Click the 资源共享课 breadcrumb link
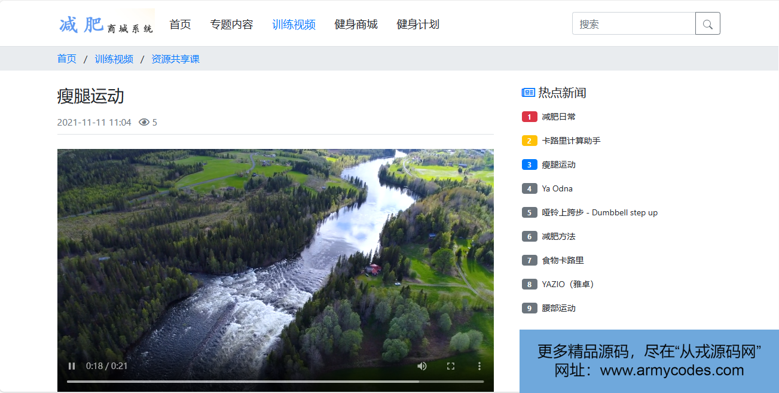The height and width of the screenshot is (393, 779). click(x=176, y=59)
